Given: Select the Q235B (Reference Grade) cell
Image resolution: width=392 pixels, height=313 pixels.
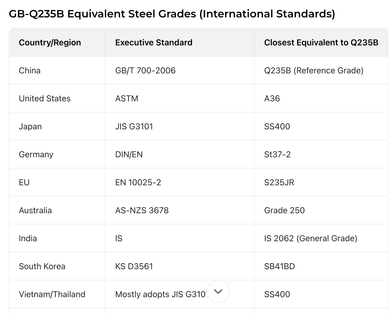Looking at the screenshot, I should pyautogui.click(x=314, y=70).
